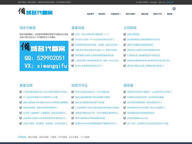
Task: Click checkmark icon beside 个人网站如何备案 article
Action: click(21, 97)
